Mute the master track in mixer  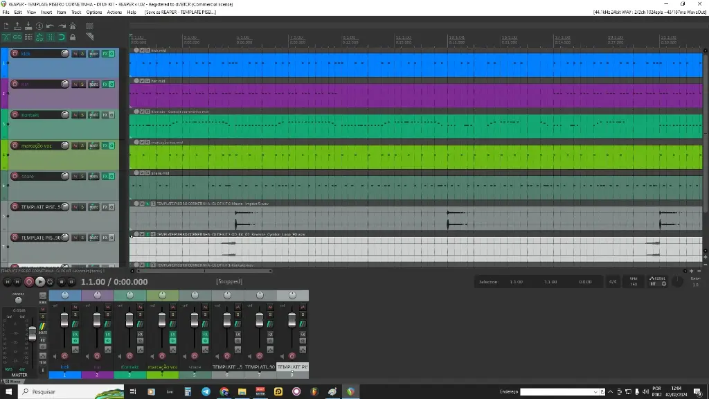click(x=42, y=310)
